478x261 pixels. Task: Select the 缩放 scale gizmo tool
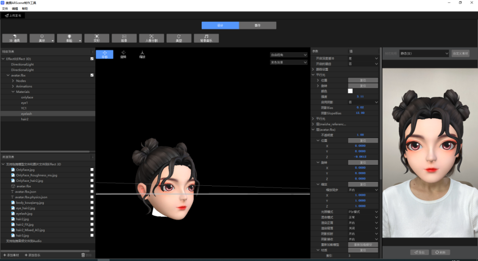(x=142, y=54)
